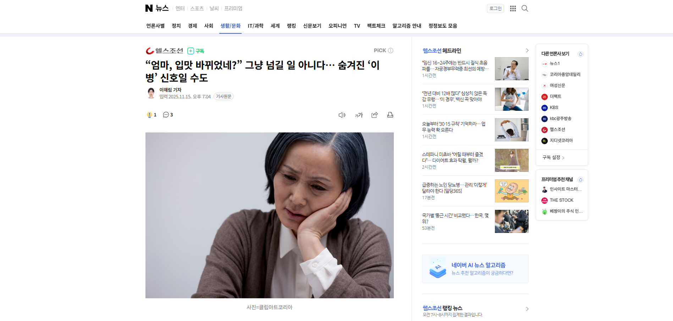Screen dimensions: 673x321
Task: Expand 헬스조선 헤드라인 chevron arrow
Action: tap(527, 50)
